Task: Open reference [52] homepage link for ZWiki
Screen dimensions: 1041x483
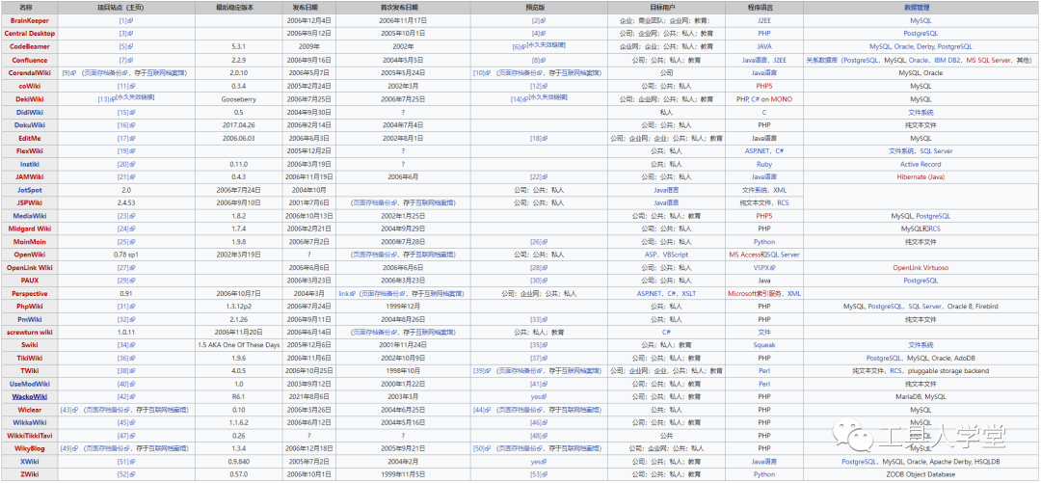Action: click(x=126, y=474)
